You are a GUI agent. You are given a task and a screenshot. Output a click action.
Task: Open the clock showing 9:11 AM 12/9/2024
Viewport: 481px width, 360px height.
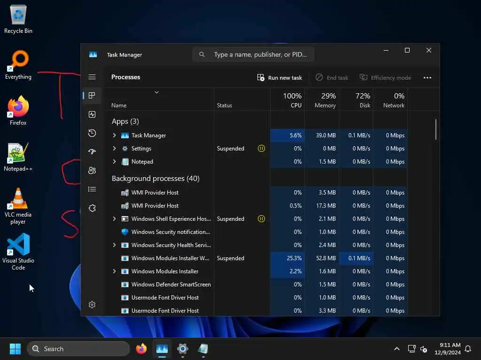(x=448, y=349)
